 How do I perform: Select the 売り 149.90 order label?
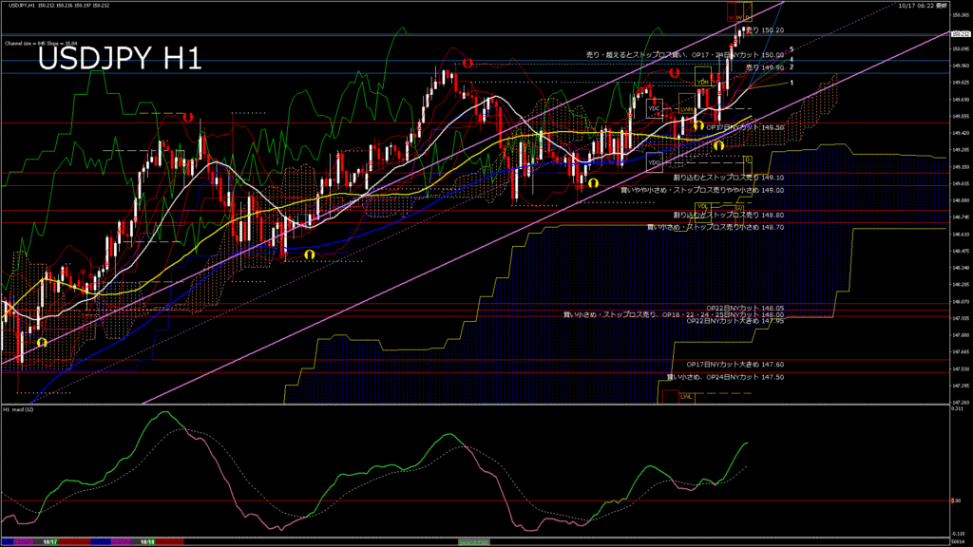click(765, 67)
